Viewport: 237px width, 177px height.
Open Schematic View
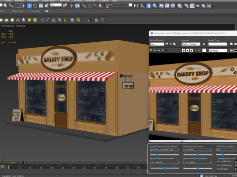[x=173, y=6]
